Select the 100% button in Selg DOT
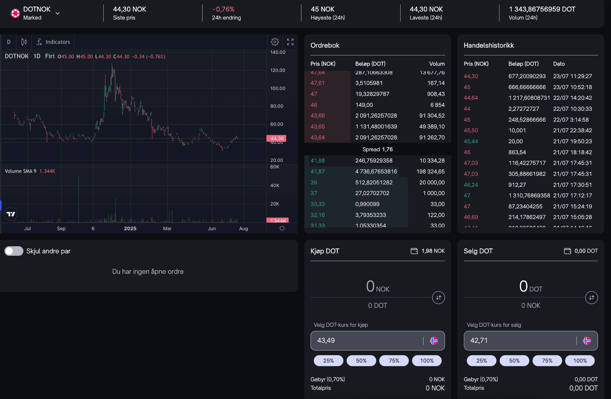 pos(579,360)
